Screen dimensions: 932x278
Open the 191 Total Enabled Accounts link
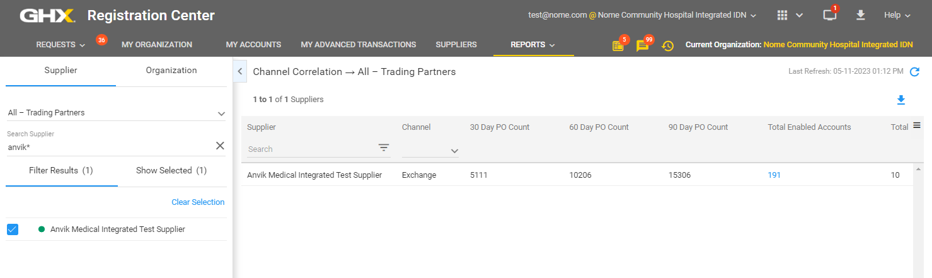[x=774, y=175]
